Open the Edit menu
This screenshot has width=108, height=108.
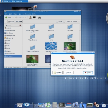11,14
